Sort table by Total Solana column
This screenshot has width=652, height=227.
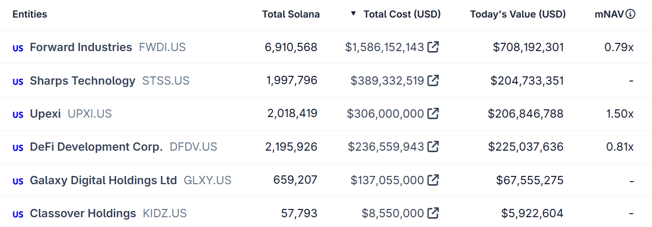point(291,14)
